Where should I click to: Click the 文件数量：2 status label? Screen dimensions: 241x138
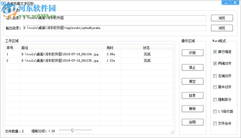click(14, 131)
